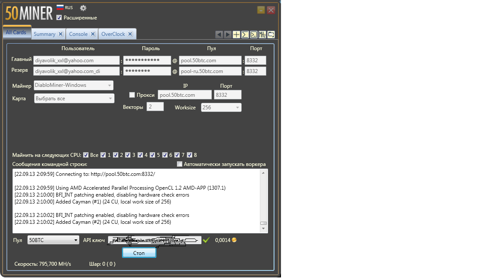Click the folder icon in tab toolbar

(271, 35)
